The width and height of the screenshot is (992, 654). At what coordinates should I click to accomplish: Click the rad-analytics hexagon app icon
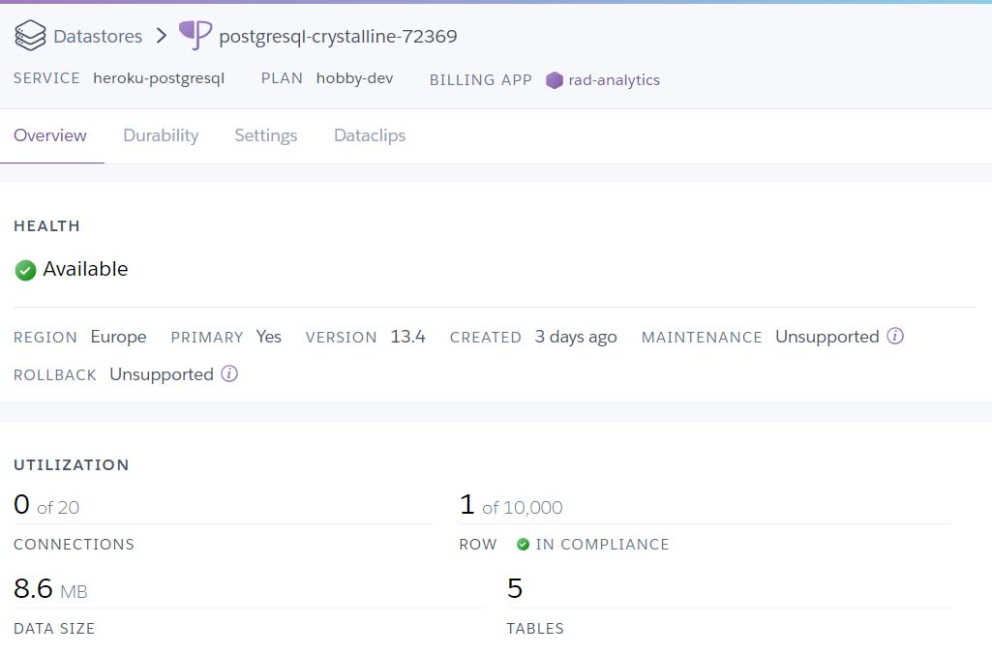pos(555,80)
